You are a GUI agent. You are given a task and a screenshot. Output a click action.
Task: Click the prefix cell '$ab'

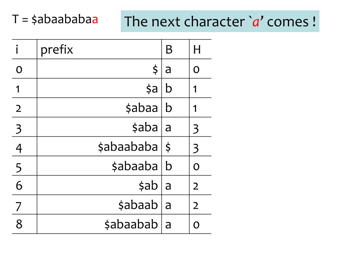pos(148,185)
